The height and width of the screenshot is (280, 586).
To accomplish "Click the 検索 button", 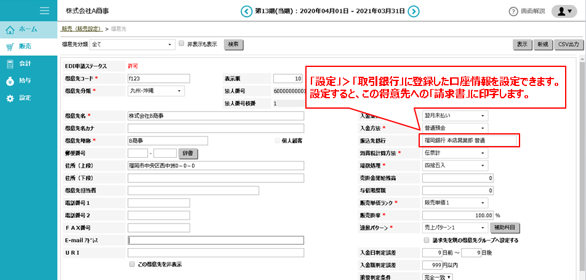I will click(234, 44).
